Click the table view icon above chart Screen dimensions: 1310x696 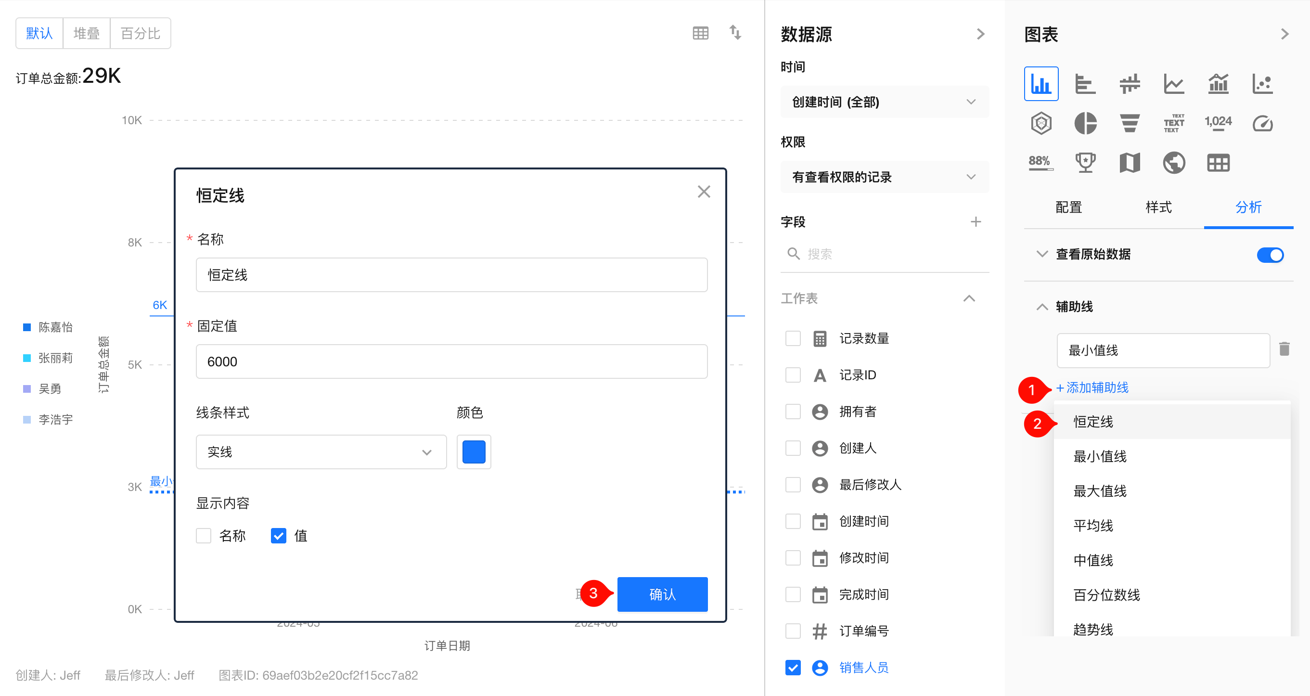(700, 34)
